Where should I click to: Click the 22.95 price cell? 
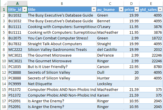[131, 67]
